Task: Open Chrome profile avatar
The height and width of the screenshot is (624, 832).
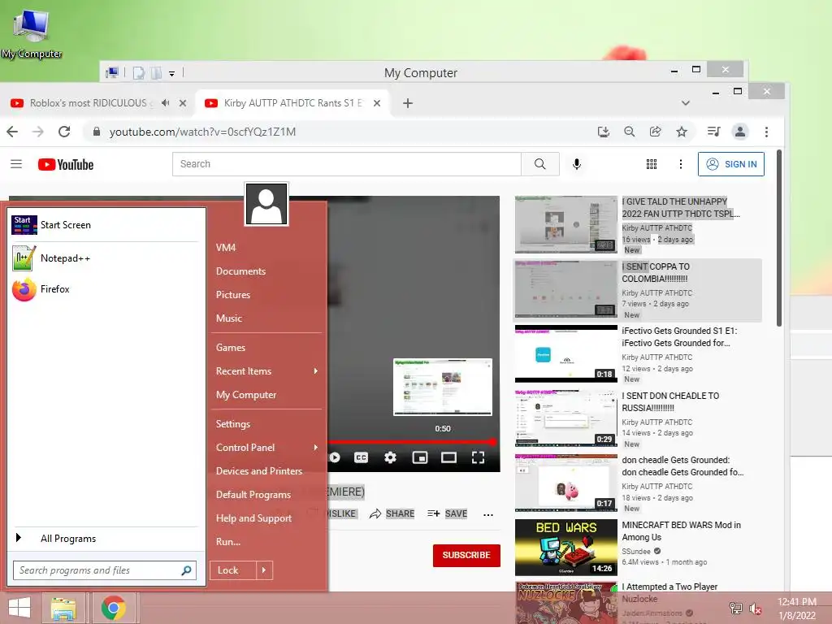Action: 739,132
